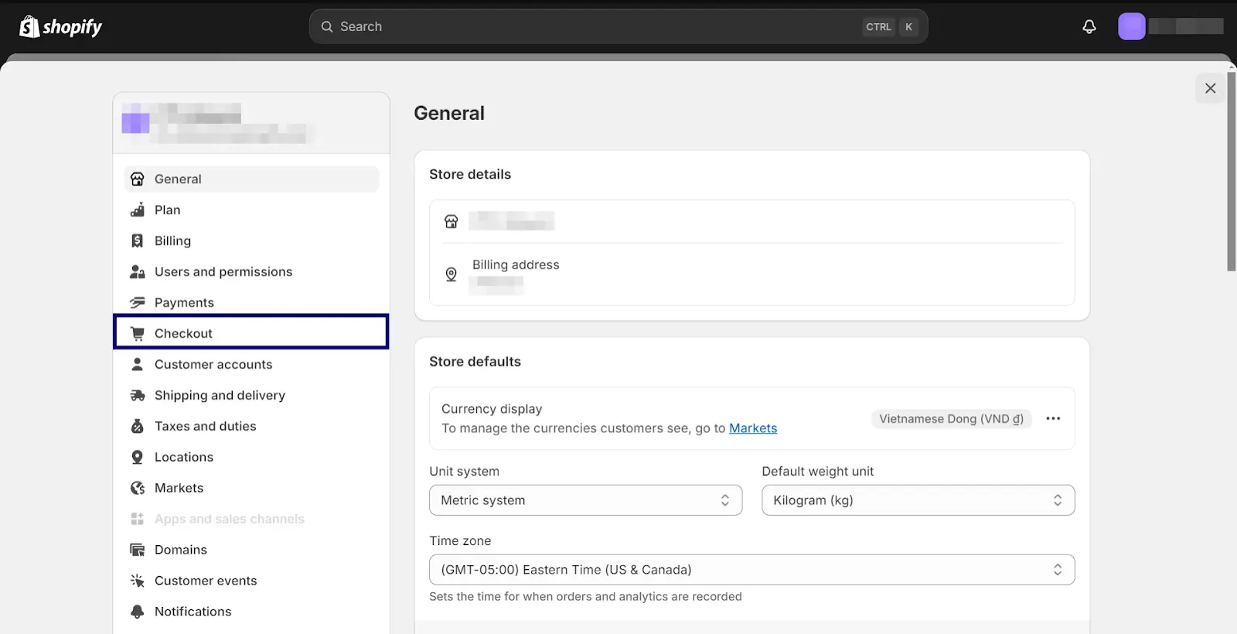Click the Notifications bell icon in sidebar
This screenshot has width=1237, height=634.
click(138, 612)
